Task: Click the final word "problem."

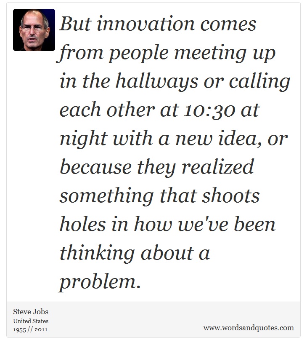Action: point(100,282)
